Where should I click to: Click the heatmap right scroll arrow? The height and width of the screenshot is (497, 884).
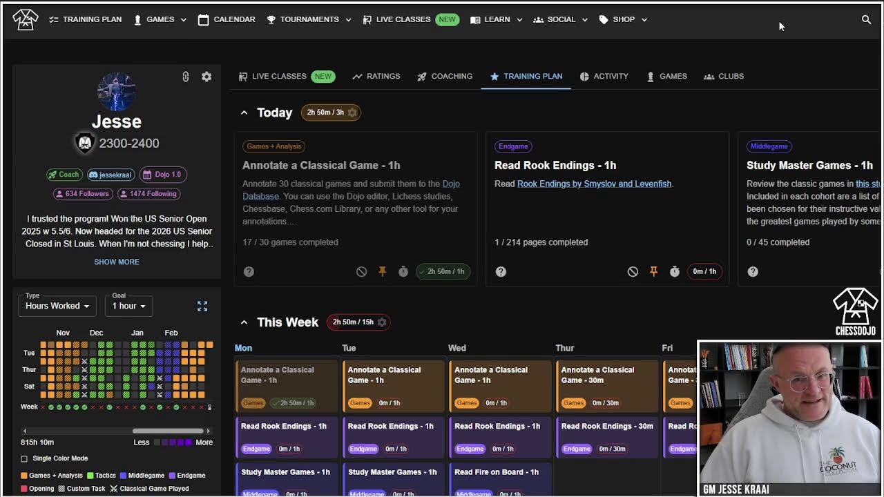[x=209, y=431]
